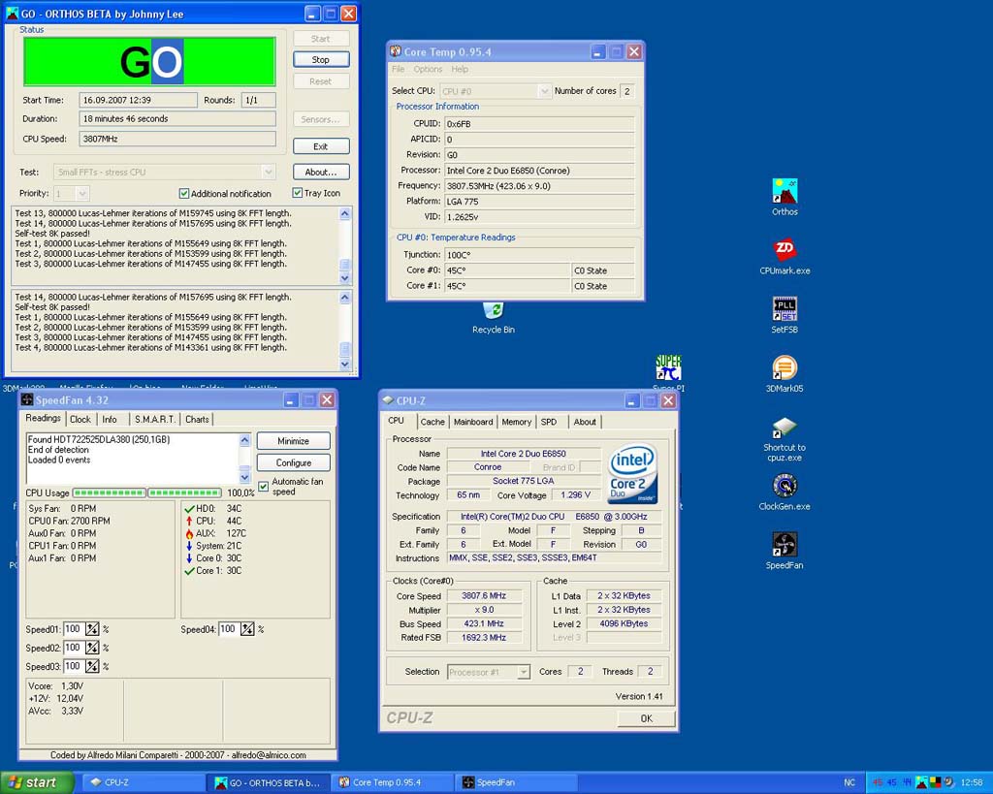Switch to the Memory tab in CPU-Z
The height and width of the screenshot is (794, 993).
point(517,422)
